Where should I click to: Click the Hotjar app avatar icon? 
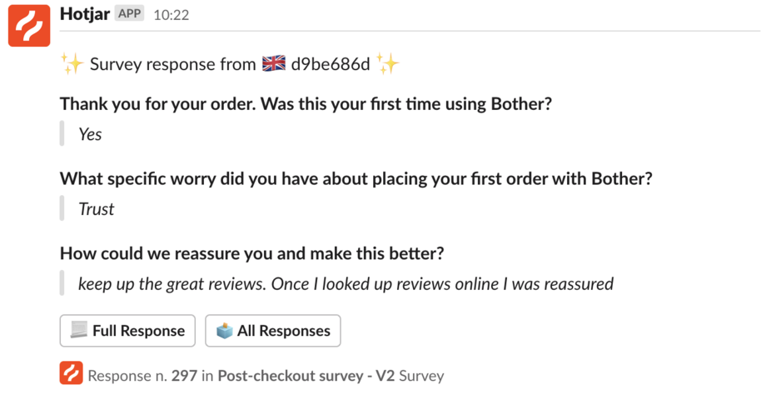point(29,26)
